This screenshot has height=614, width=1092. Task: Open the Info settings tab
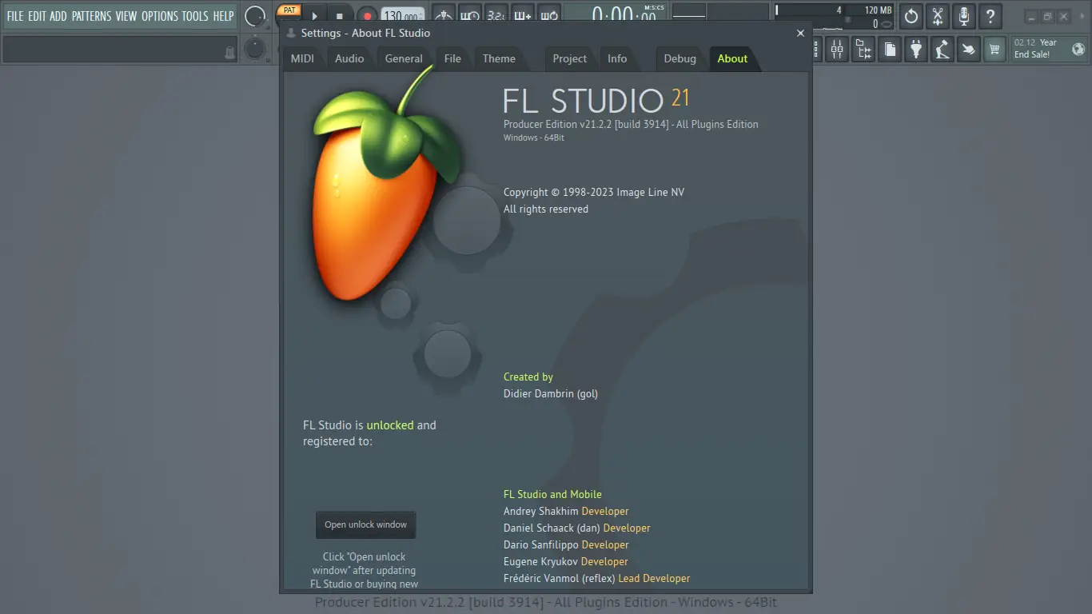tap(617, 58)
